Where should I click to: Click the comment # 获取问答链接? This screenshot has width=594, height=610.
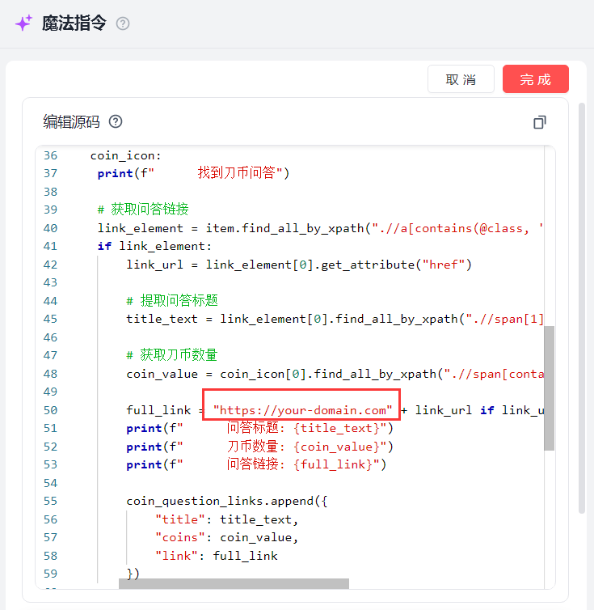(x=143, y=210)
